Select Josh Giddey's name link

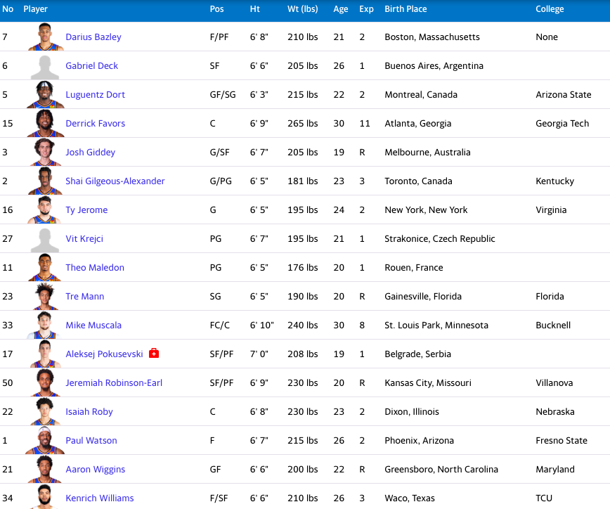[90, 152]
